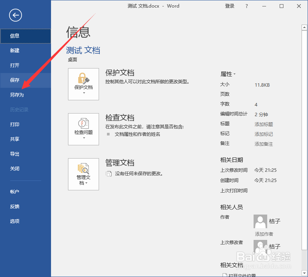
Task: Click the vertical scrollbar down arrow
Action: coord(304,273)
